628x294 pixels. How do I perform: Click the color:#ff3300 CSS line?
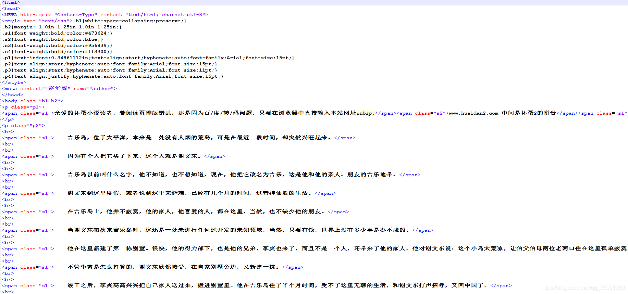[x=57, y=52]
